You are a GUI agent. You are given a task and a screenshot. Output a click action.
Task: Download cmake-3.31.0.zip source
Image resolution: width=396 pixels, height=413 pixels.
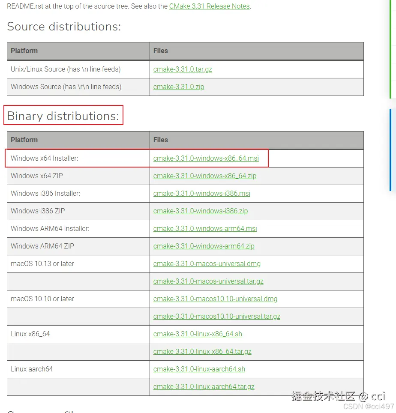click(179, 87)
